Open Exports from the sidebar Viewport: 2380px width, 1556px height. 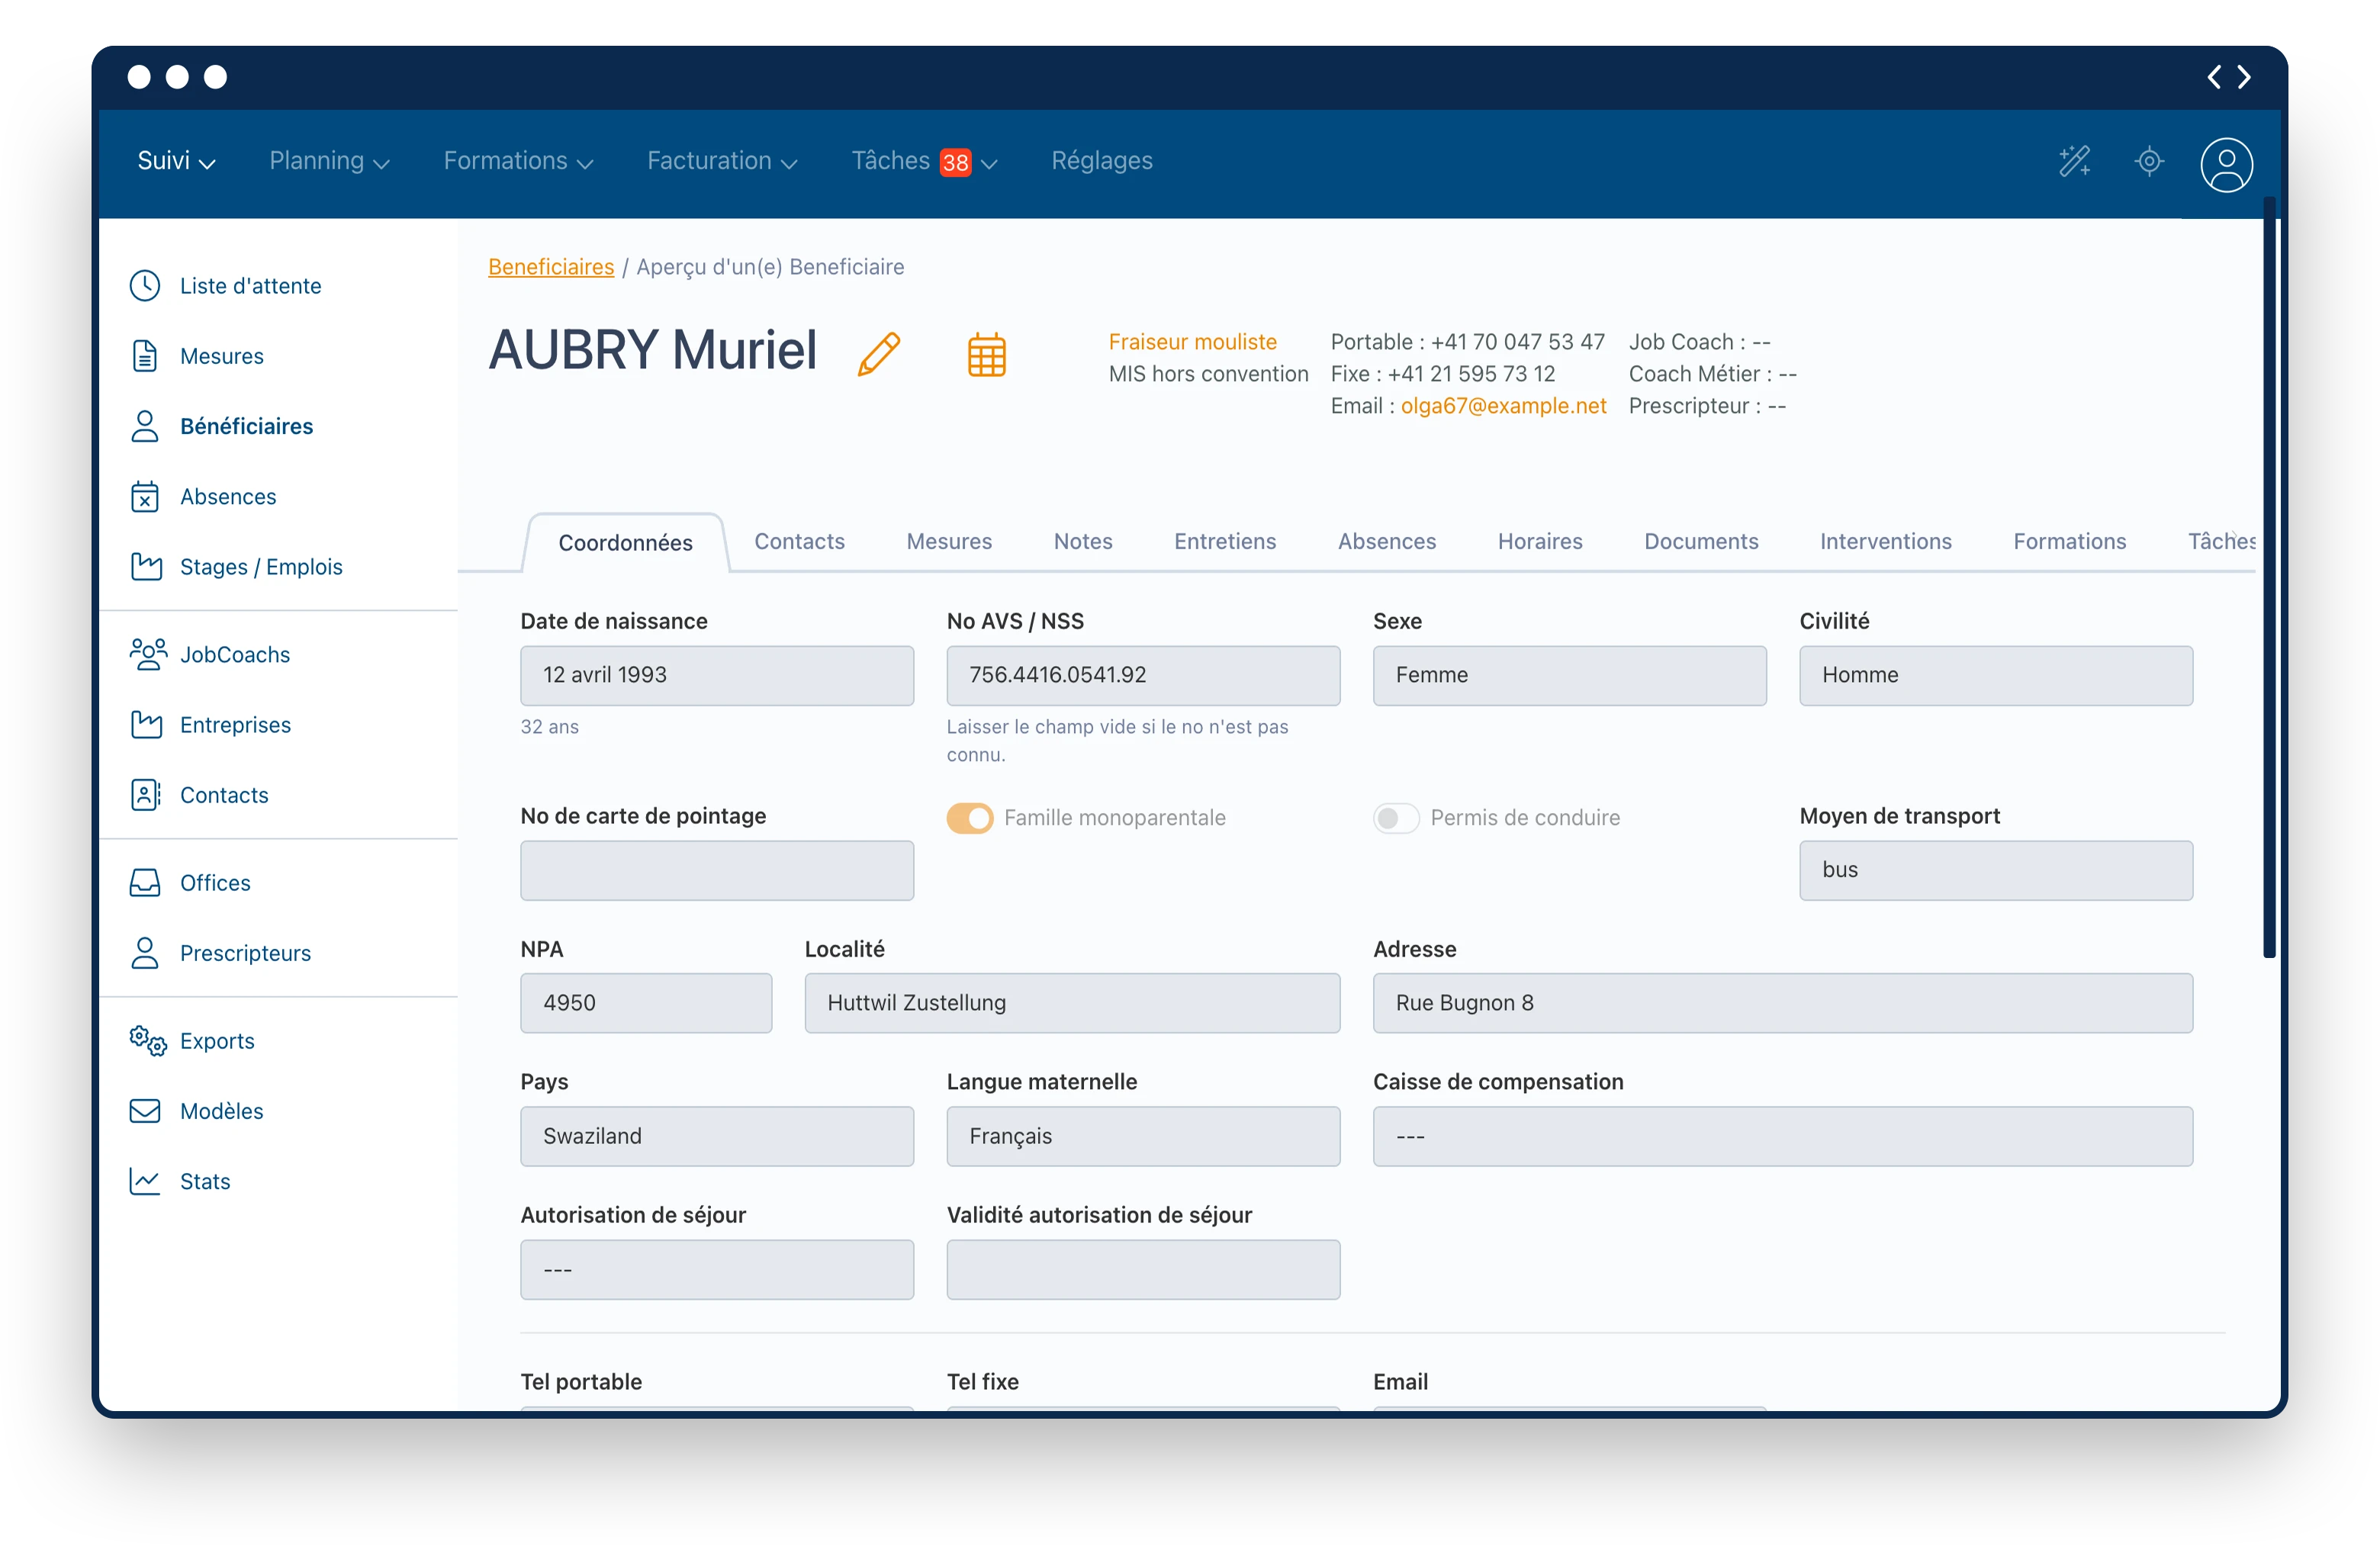pos(216,1040)
